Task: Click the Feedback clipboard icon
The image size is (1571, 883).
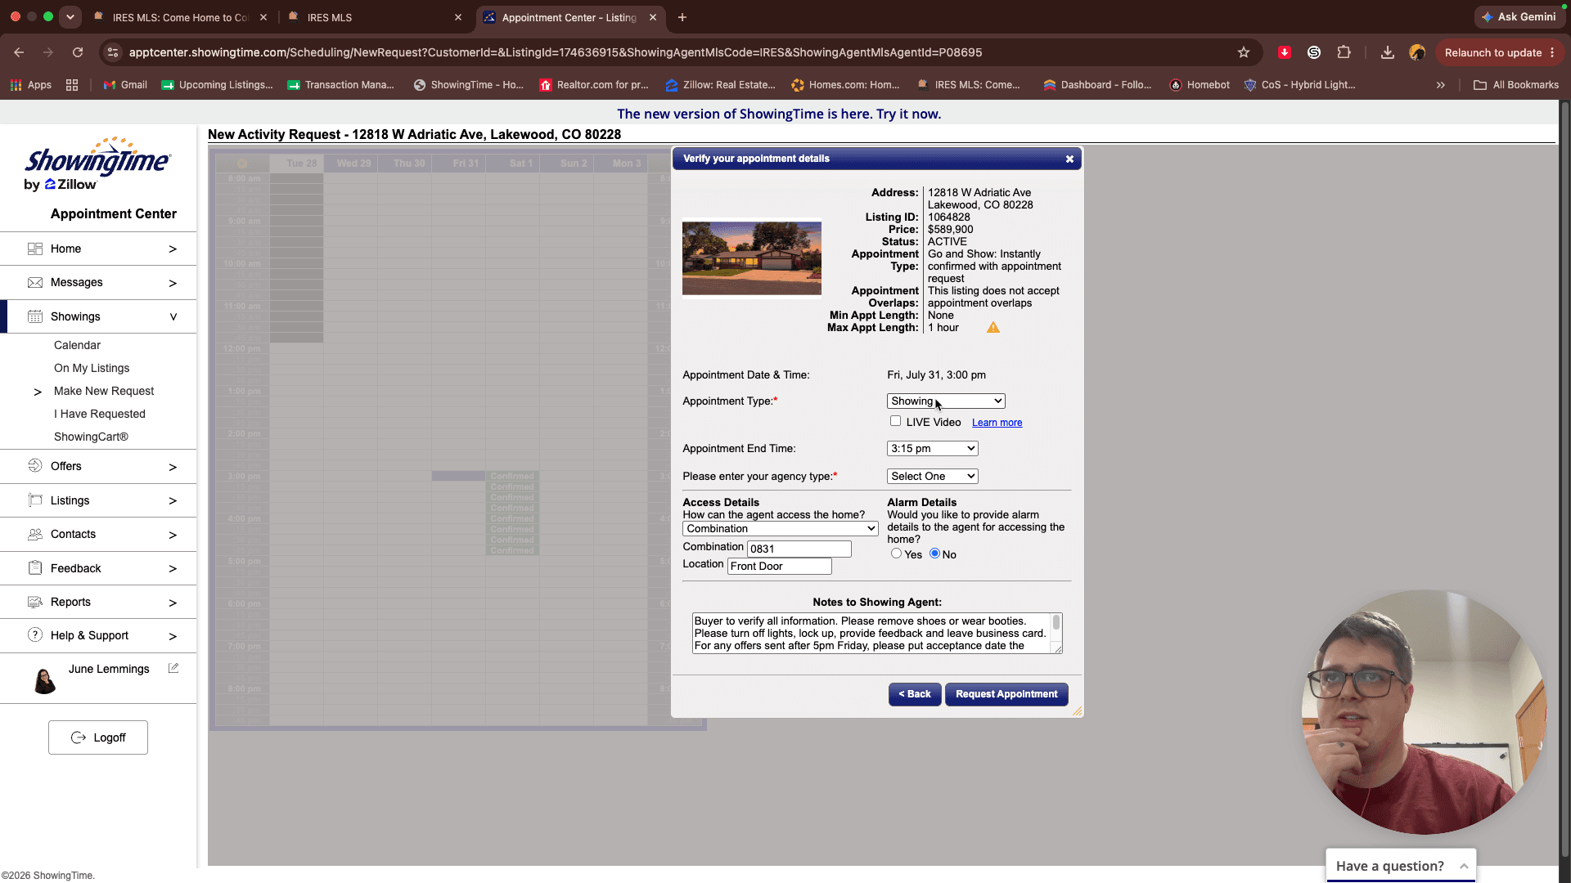Action: pyautogui.click(x=34, y=568)
